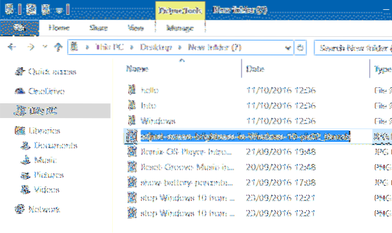Click the Windows folder name
Viewport: 392px width, 233px height.
(158, 120)
